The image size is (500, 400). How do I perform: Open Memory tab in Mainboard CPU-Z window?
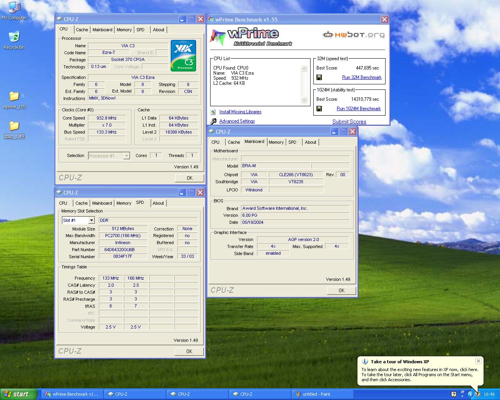[x=276, y=142]
